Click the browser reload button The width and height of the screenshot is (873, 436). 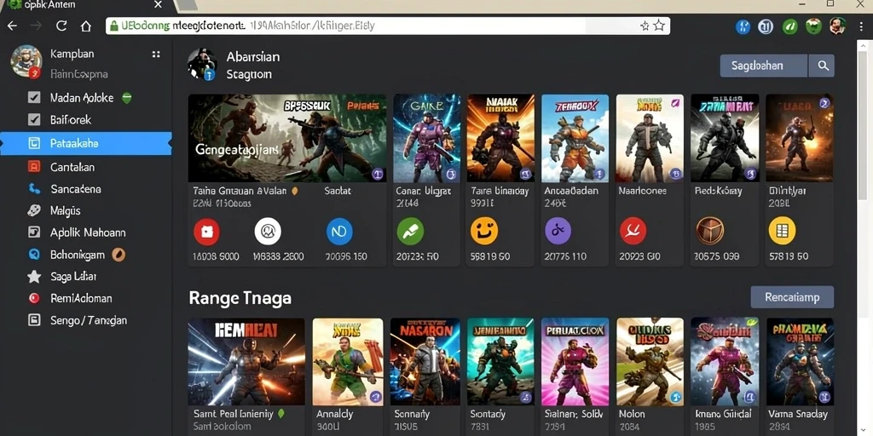61,26
